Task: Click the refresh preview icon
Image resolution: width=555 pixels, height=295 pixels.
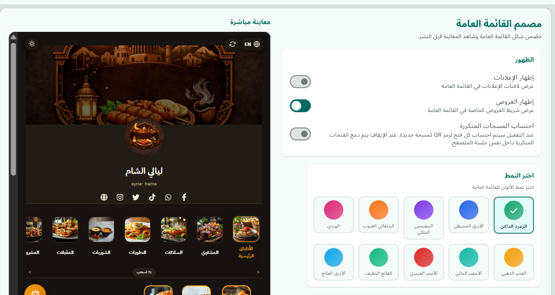Action: 233,44
